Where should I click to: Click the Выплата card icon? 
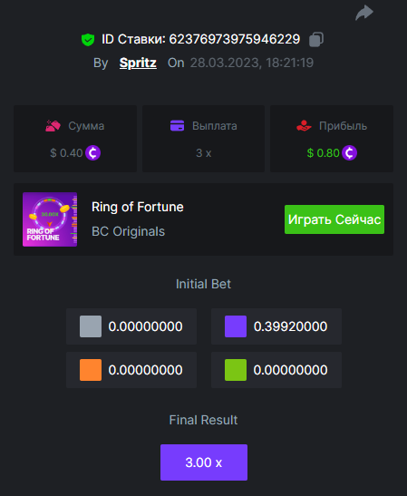[177, 125]
